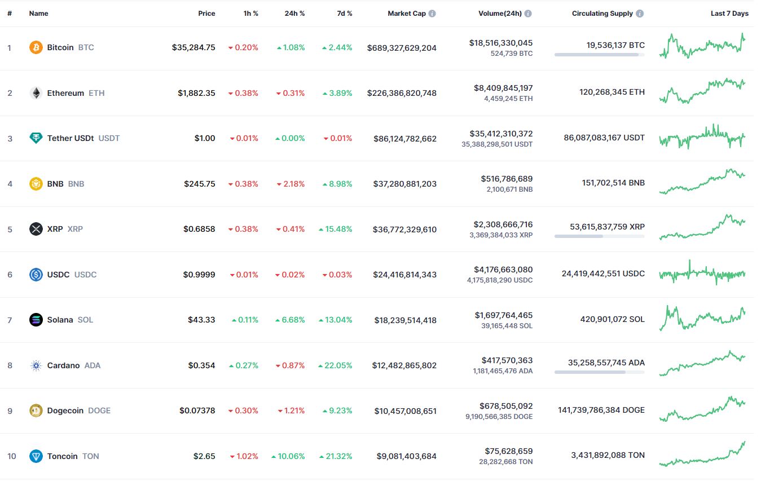
Task: Sort by the 7d % column header
Action: pyautogui.click(x=345, y=14)
